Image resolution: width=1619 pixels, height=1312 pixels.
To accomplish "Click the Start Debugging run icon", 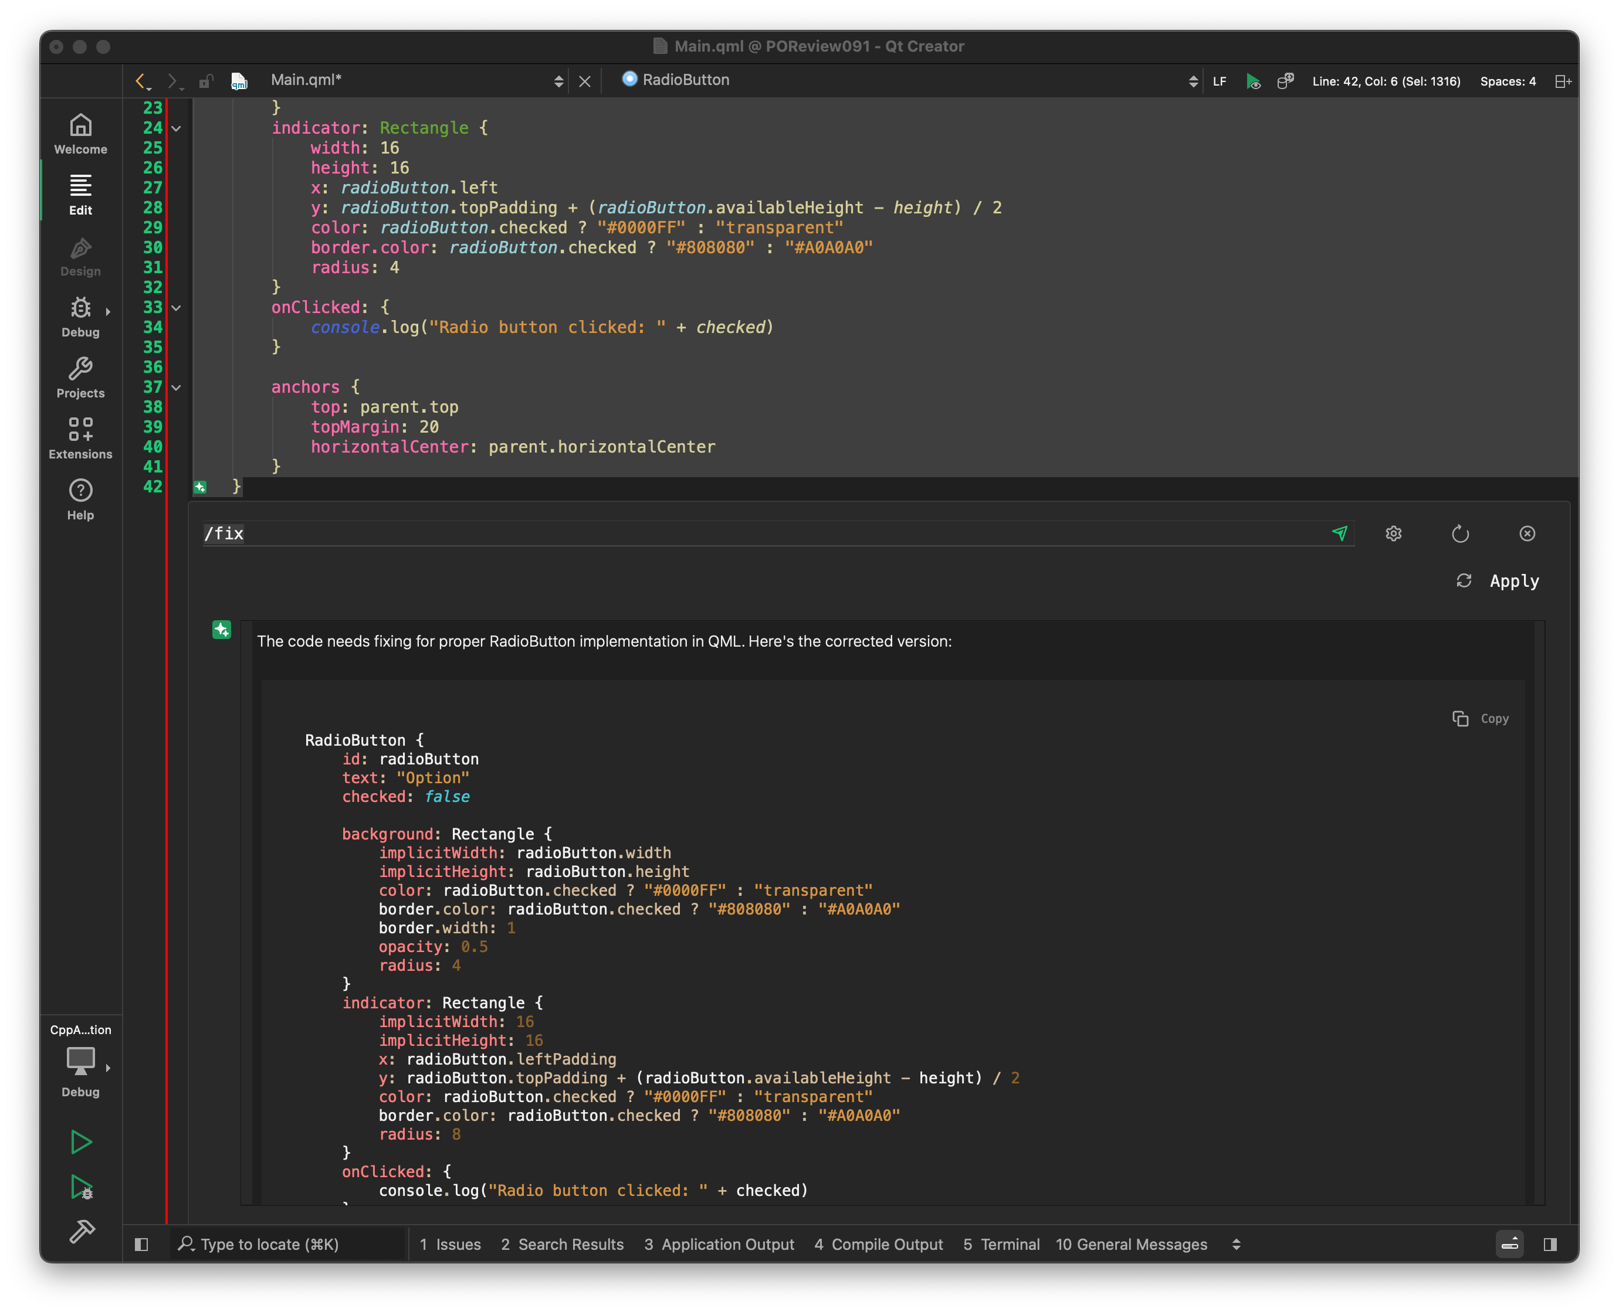I will click(x=81, y=1187).
